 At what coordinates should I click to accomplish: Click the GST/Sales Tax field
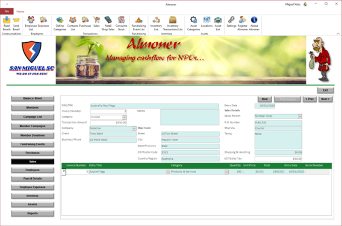[278, 159]
